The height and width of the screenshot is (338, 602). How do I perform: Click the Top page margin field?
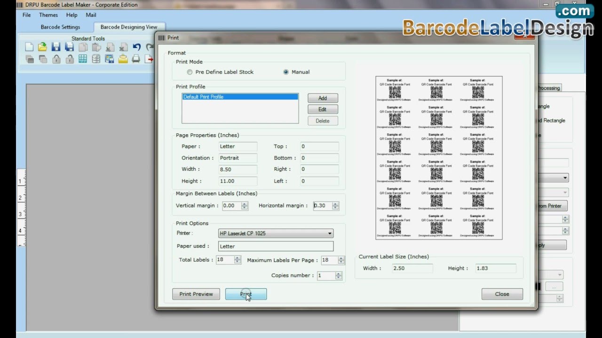point(319,146)
